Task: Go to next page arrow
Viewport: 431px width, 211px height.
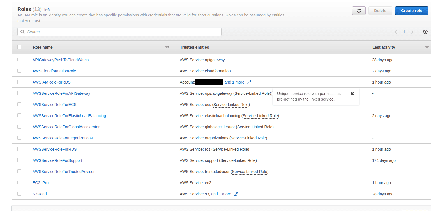Action: pos(412,32)
